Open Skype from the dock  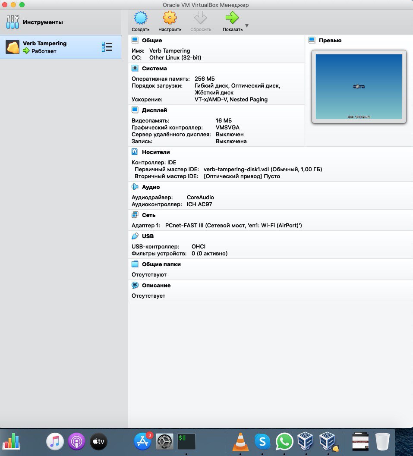click(x=262, y=441)
